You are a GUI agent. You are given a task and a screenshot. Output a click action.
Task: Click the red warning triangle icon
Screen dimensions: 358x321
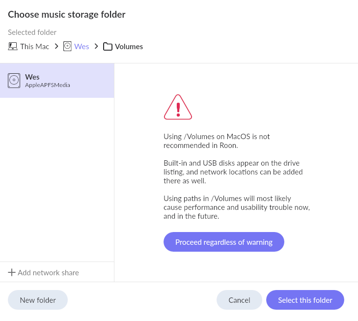[x=178, y=107]
